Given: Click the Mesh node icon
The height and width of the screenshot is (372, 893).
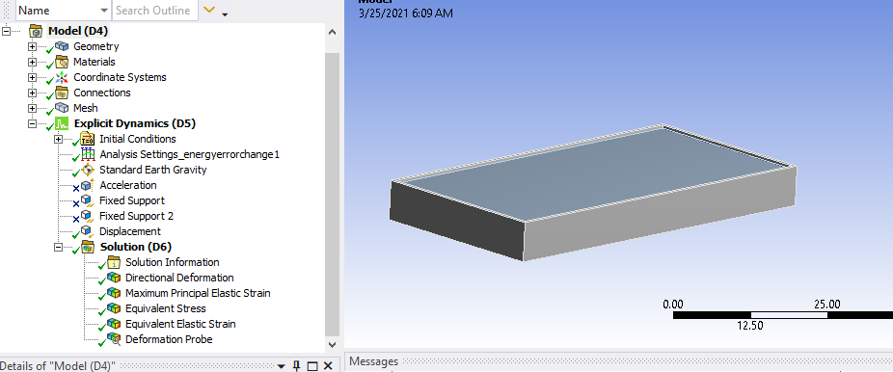Looking at the screenshot, I should pyautogui.click(x=62, y=108).
